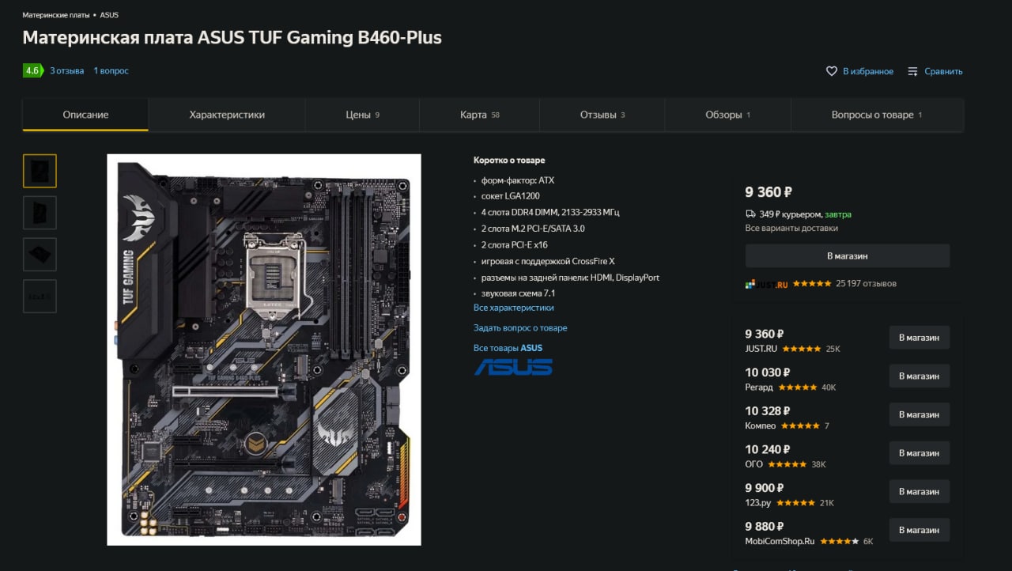
Task: Open the Цены tab
Action: coord(362,115)
